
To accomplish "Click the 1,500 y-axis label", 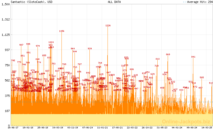I will (5, 4).
